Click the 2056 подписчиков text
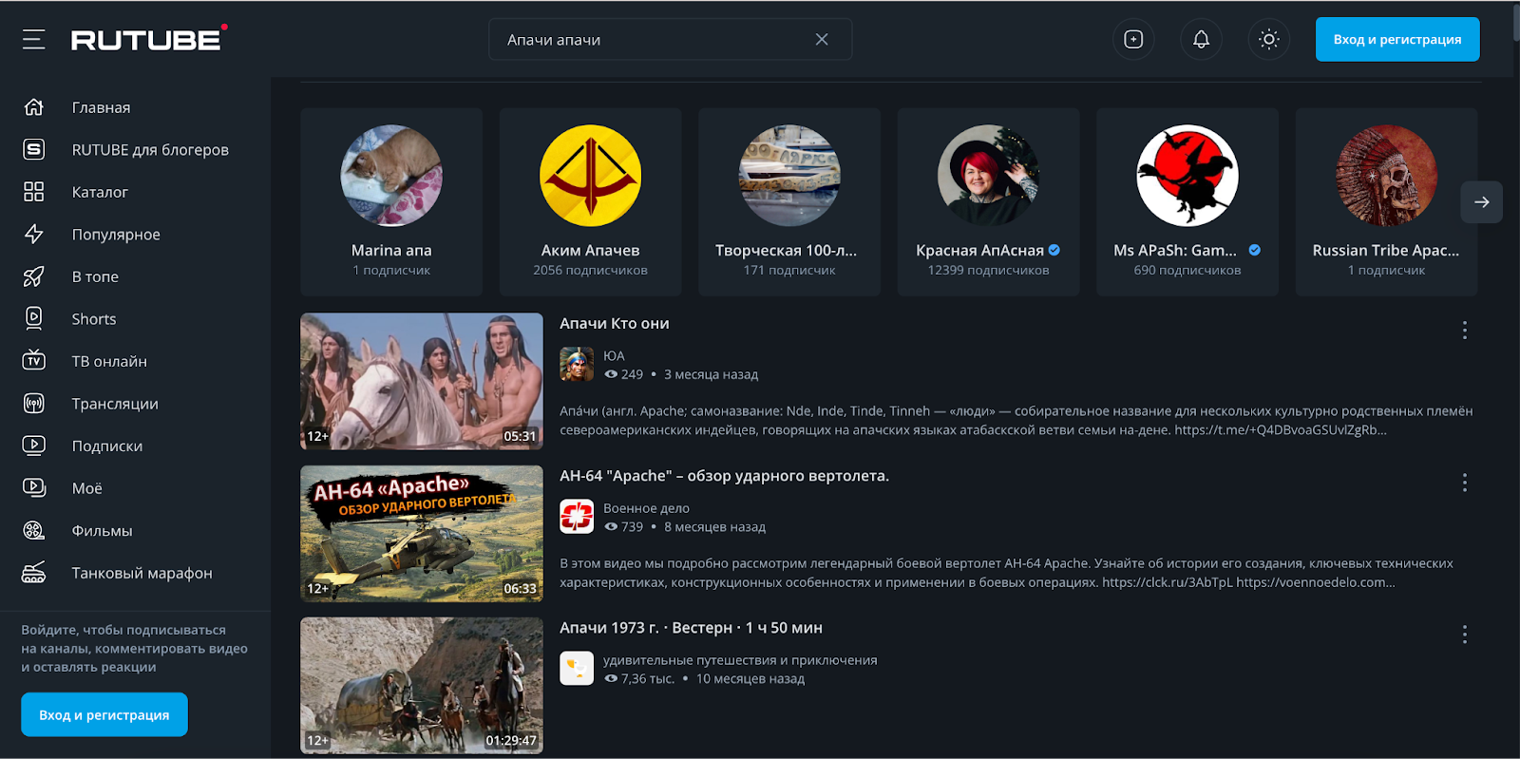This screenshot has height=759, width=1520. (590, 271)
